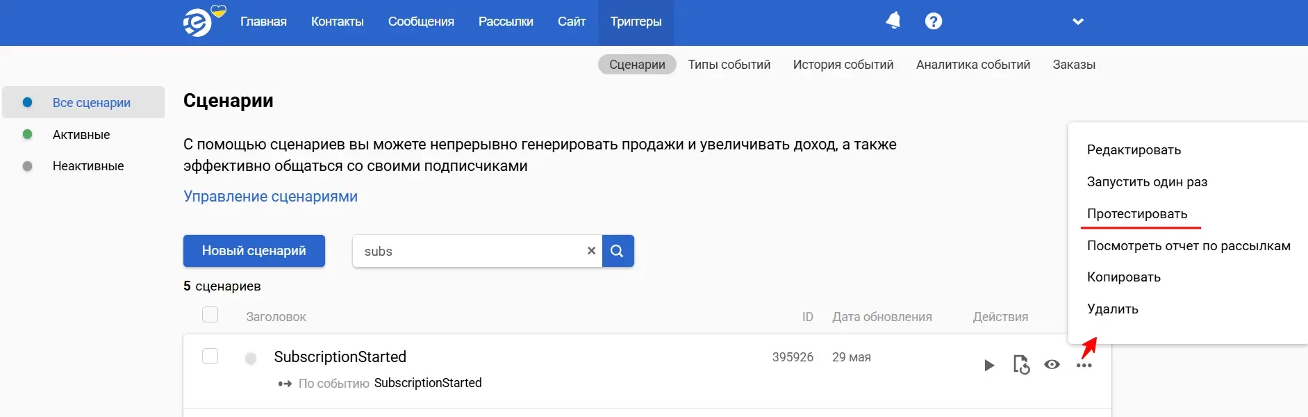
Task: Toggle SubscriptionStarted status indicator dot
Action: coord(251,359)
